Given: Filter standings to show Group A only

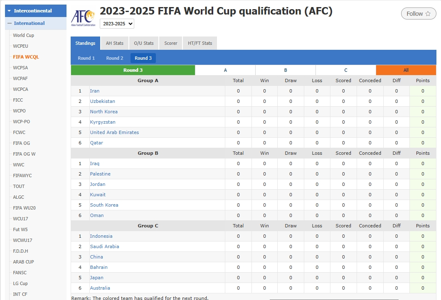Looking at the screenshot, I should [x=225, y=70].
